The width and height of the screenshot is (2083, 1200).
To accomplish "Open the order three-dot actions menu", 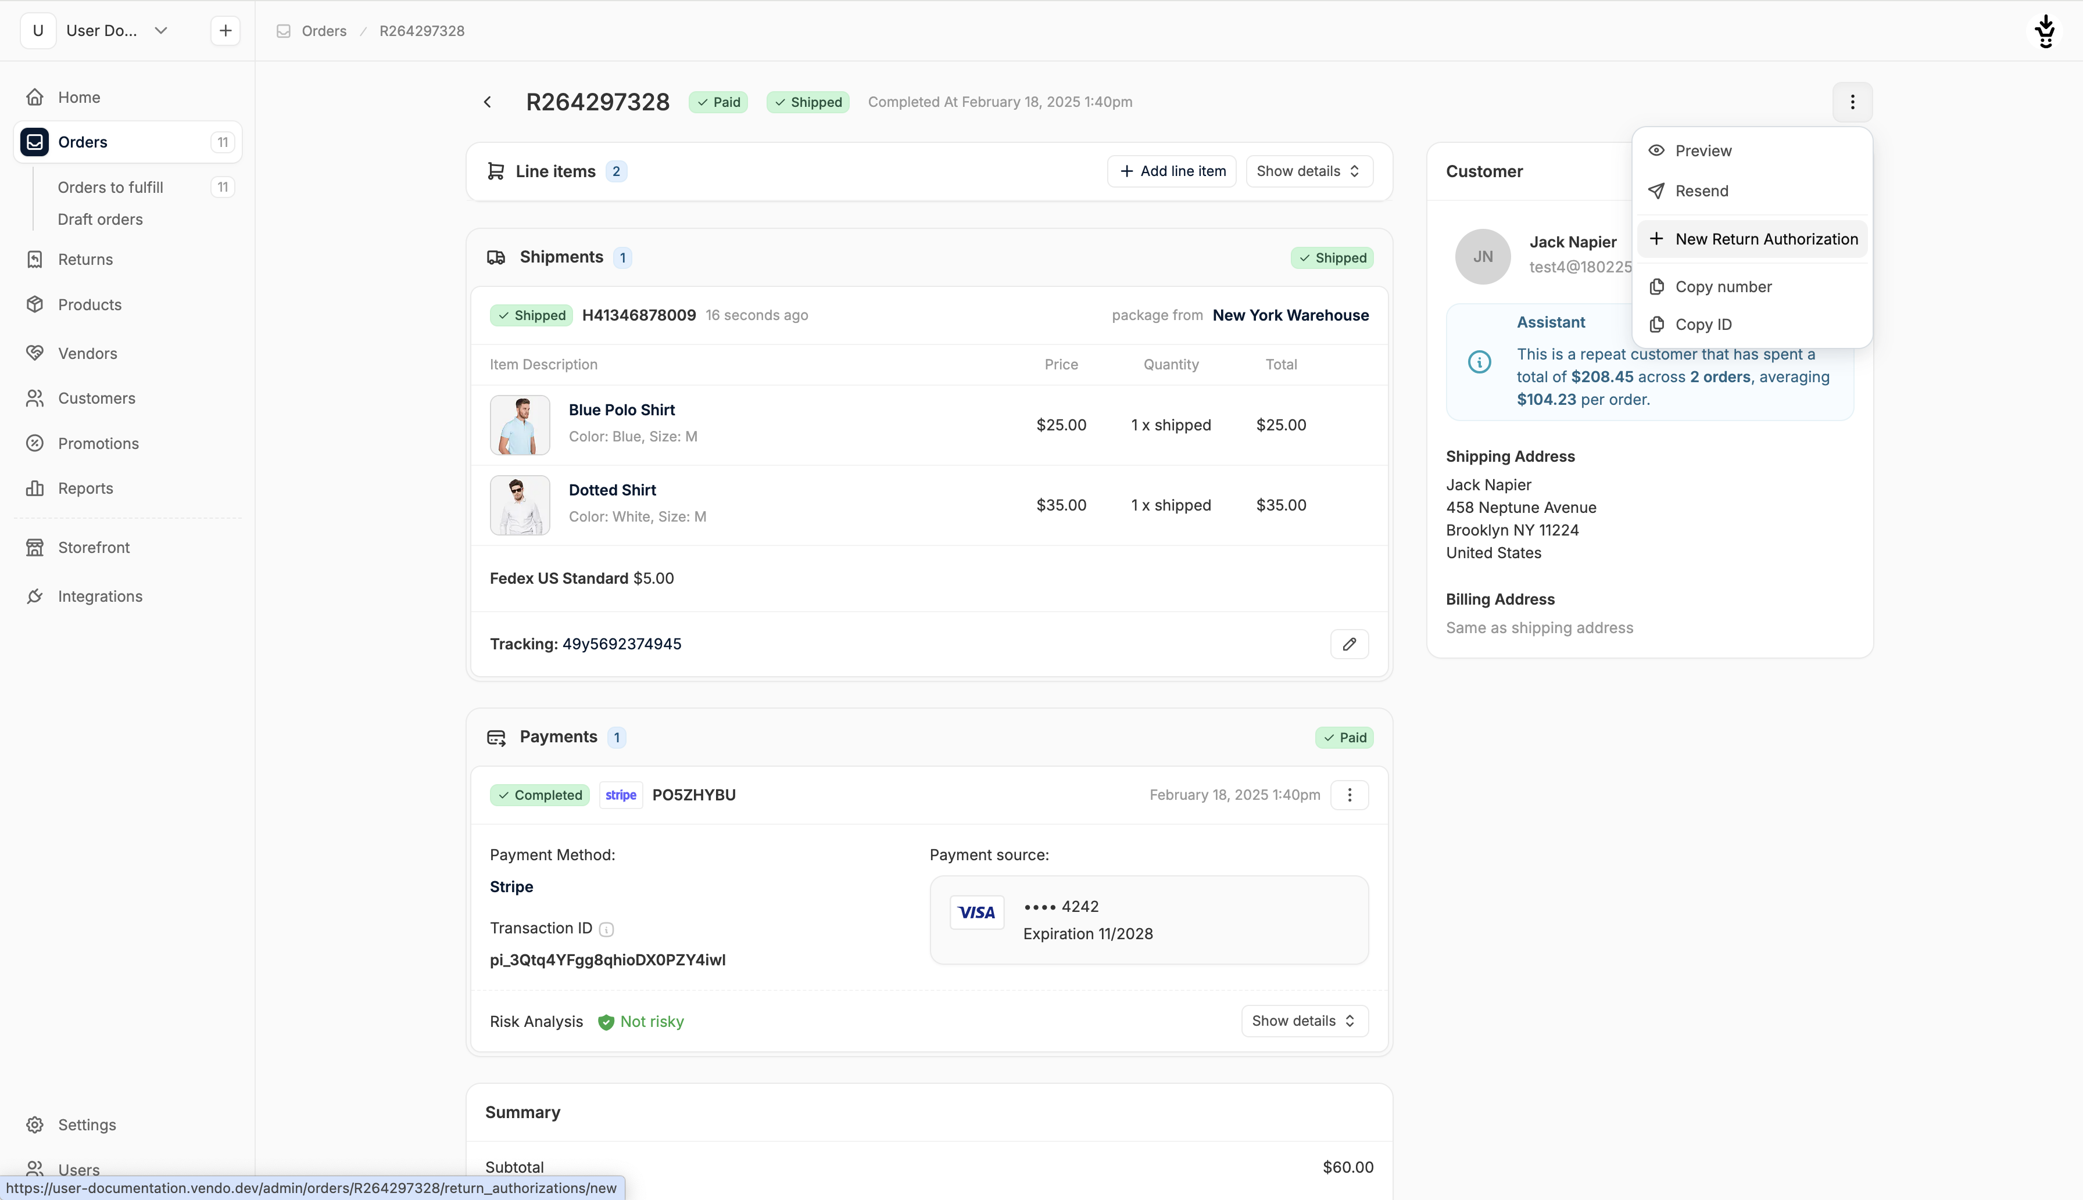I will point(1851,102).
